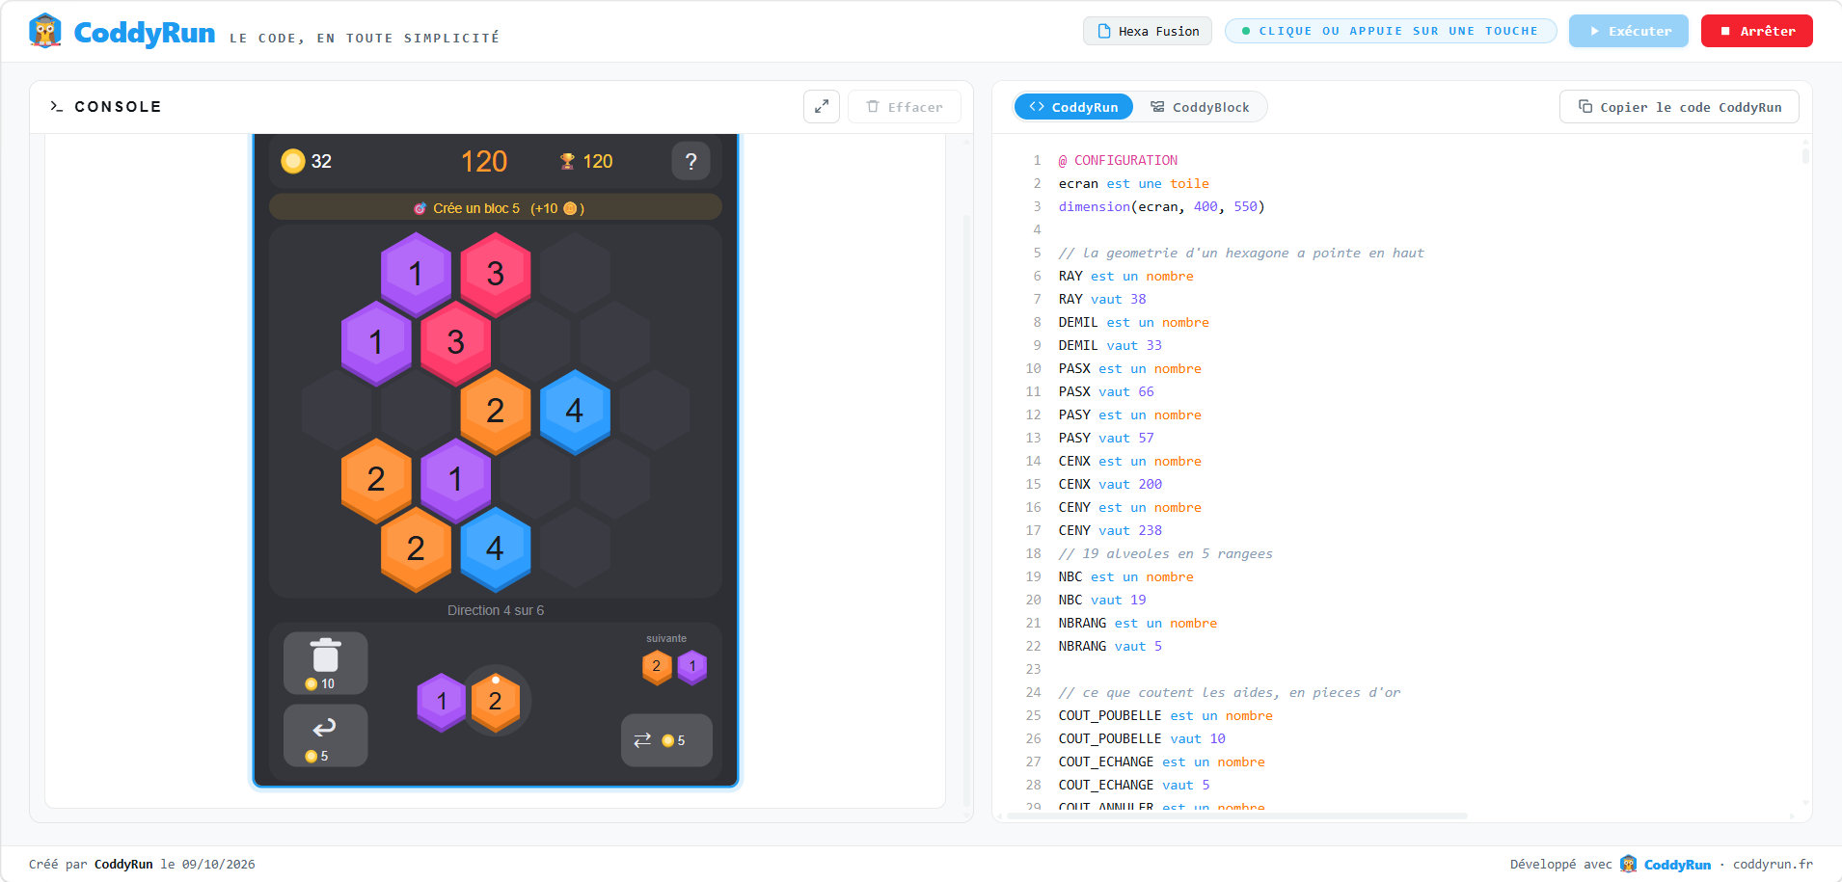1842x882 pixels.
Task: Use the trash bin power-up costing 10
Action: 326,663
